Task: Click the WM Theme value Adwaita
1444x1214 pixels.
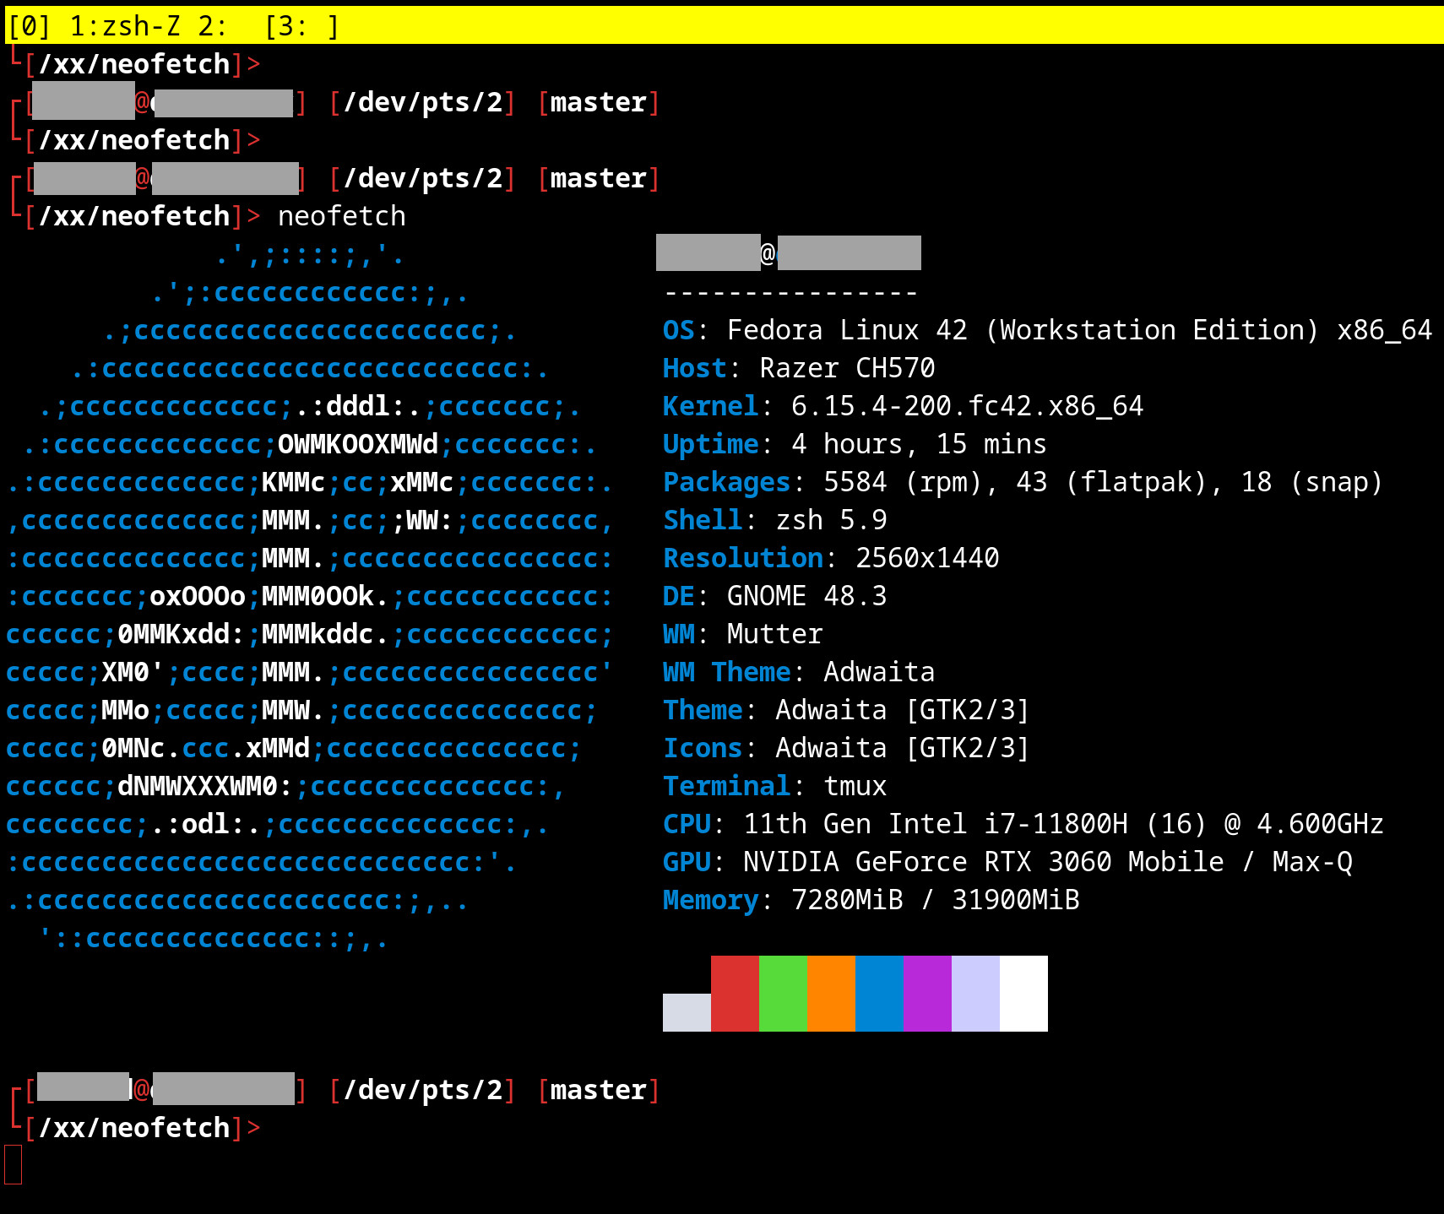Action: coord(879,672)
